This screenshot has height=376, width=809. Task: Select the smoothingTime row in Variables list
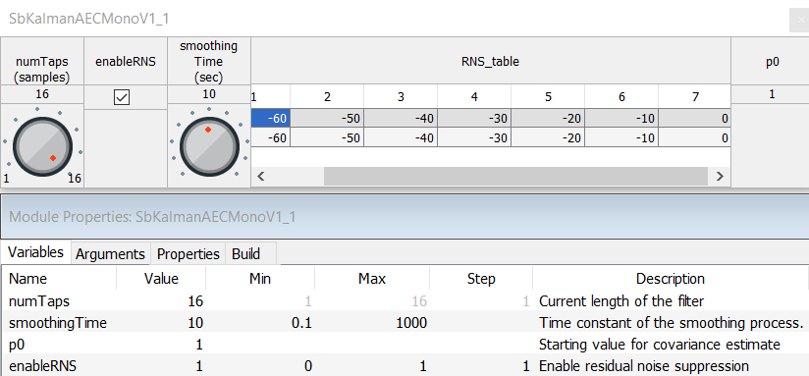click(x=404, y=323)
